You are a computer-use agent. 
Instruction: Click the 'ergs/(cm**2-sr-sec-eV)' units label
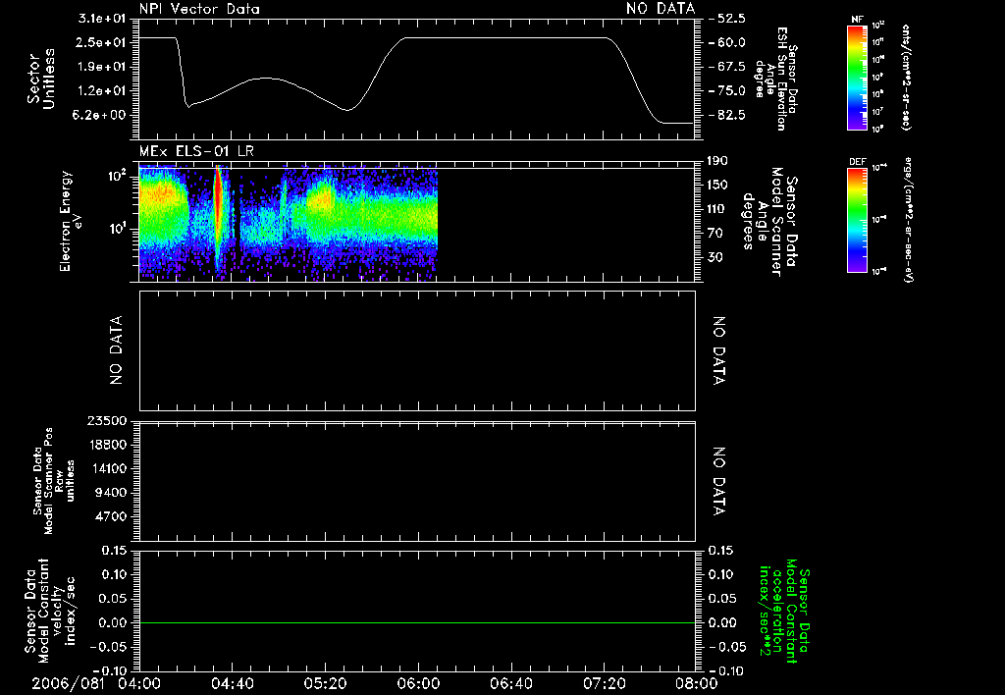(x=908, y=219)
